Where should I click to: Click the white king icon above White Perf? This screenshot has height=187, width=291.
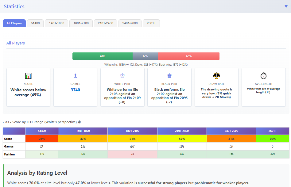(122, 76)
